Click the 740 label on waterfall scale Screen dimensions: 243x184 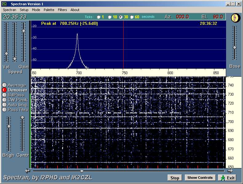[x=231, y=85]
